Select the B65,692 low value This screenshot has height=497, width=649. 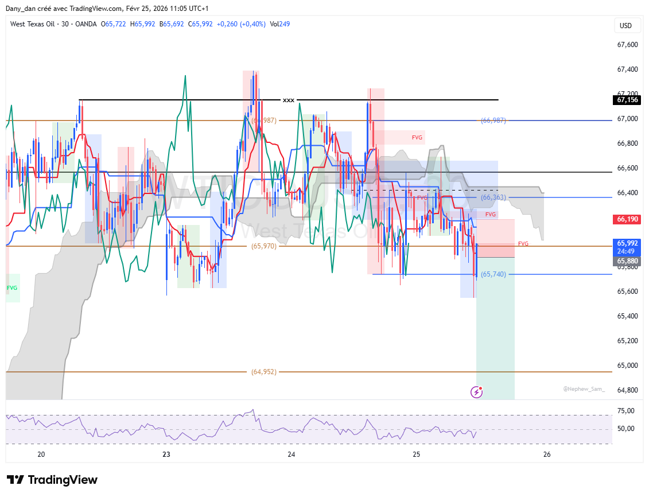tap(172, 24)
